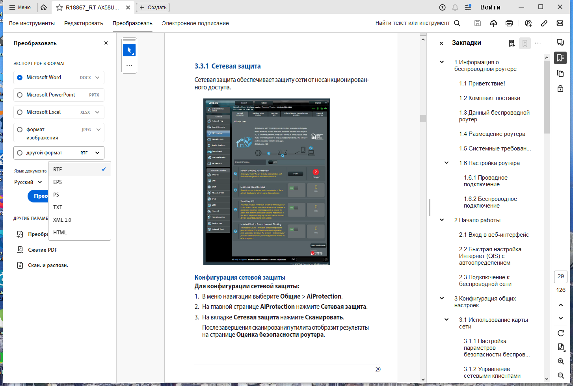
Task: Click the save file icon
Action: [x=478, y=23]
